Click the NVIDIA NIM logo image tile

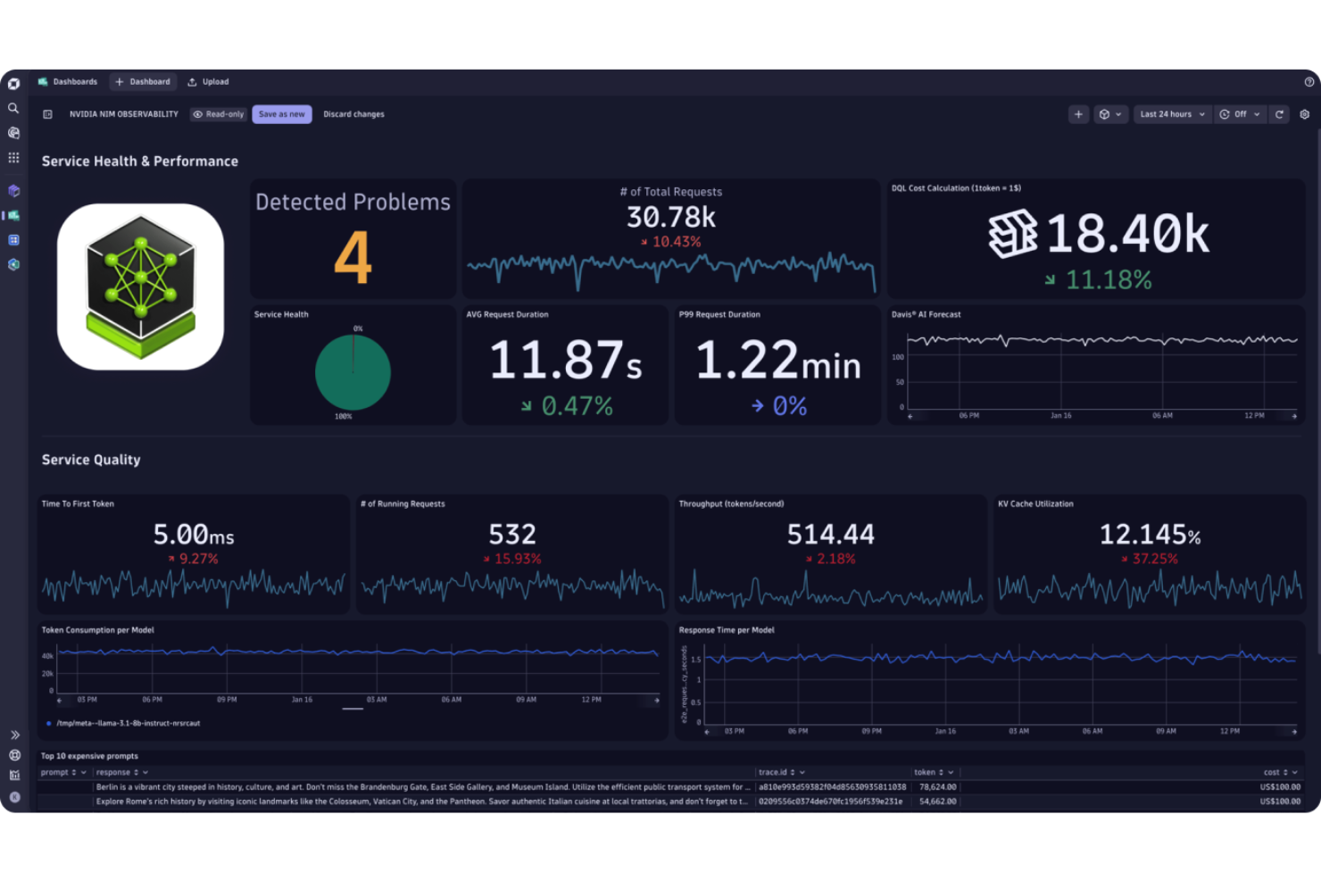(x=140, y=287)
